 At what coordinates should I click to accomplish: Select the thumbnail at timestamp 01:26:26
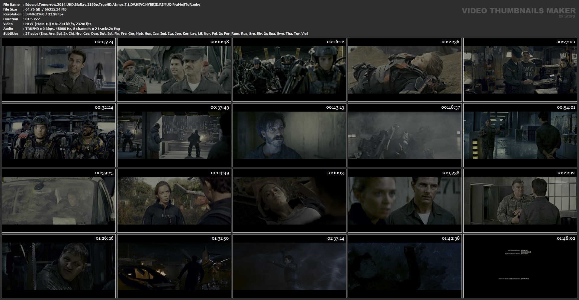(x=59, y=266)
